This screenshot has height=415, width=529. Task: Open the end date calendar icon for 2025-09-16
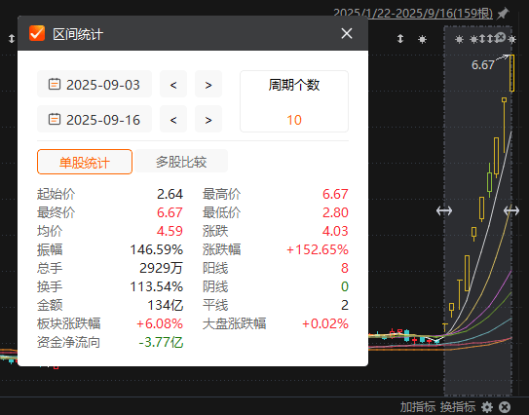tap(55, 119)
